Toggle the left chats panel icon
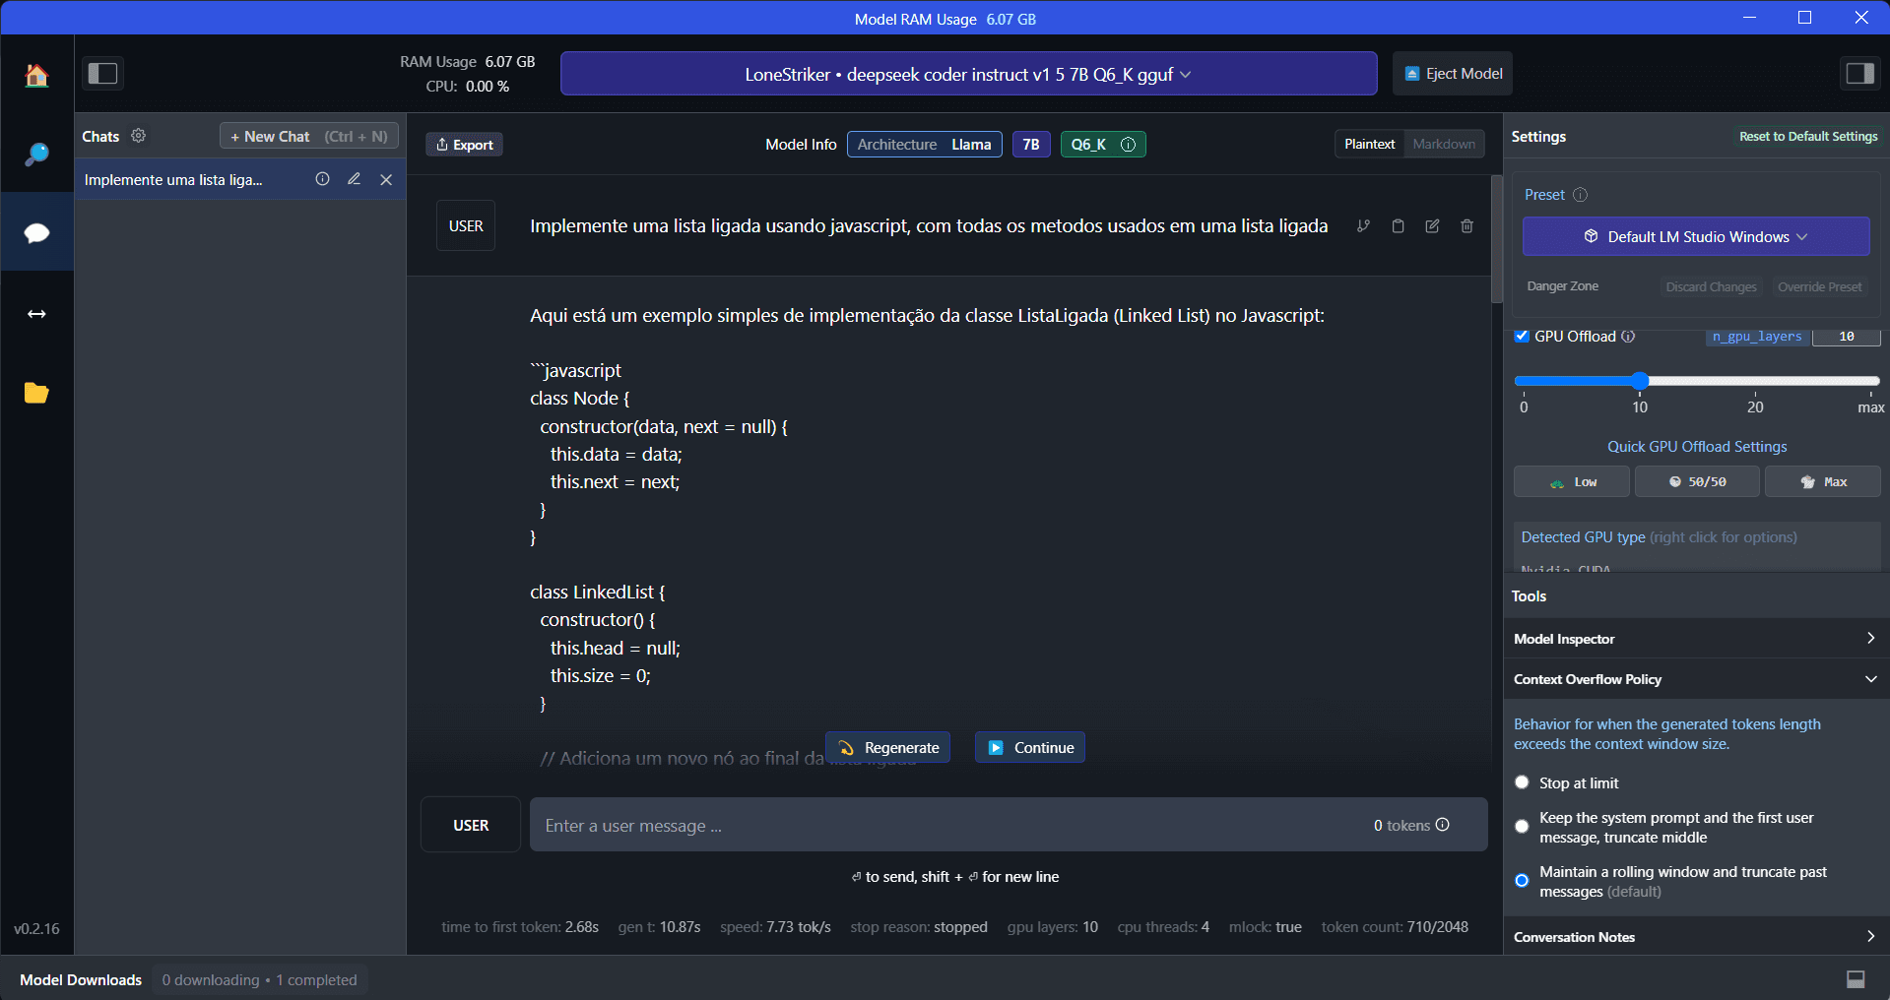Viewport: 1890px width, 1000px height. click(102, 73)
